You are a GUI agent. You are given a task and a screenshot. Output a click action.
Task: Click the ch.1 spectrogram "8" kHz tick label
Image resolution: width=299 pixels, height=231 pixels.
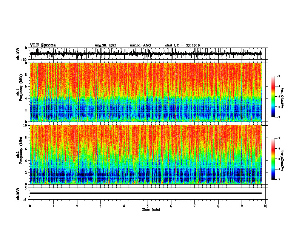(x=26, y=75)
